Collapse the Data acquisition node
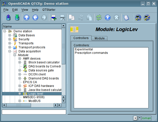Screen dimensions: 158x122 (x=10, y=51)
